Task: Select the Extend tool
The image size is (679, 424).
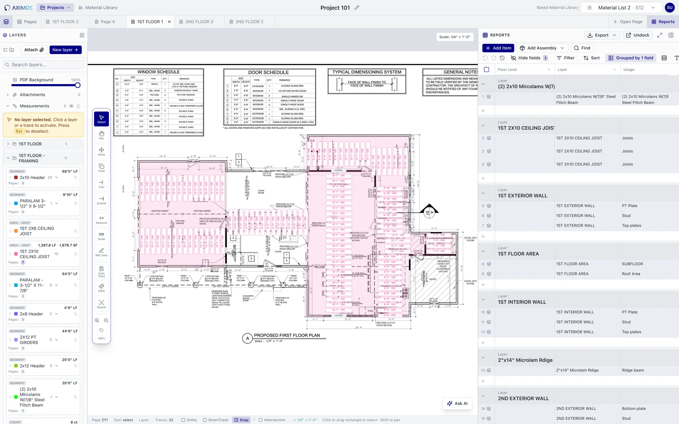Action: pos(101,200)
